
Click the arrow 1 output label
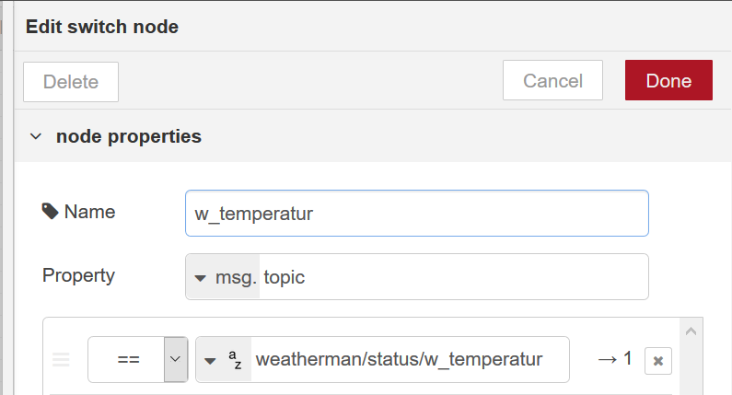pyautogui.click(x=615, y=359)
